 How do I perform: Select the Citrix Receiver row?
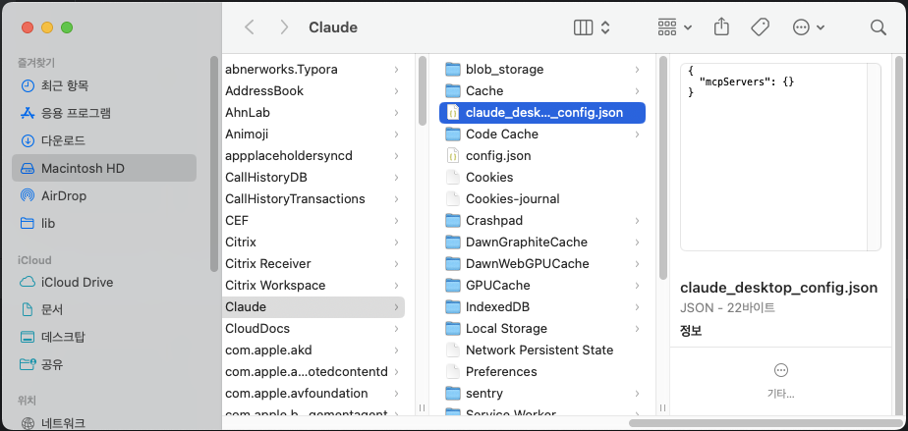(313, 264)
